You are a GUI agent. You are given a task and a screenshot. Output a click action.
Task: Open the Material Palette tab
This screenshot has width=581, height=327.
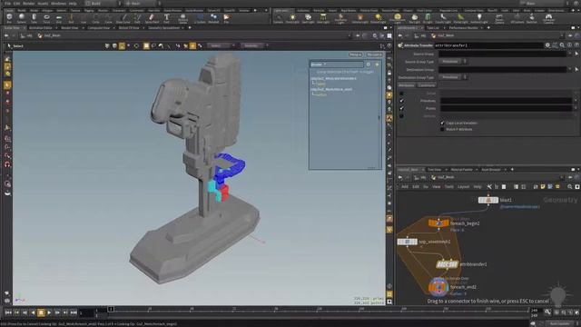pyautogui.click(x=462, y=170)
